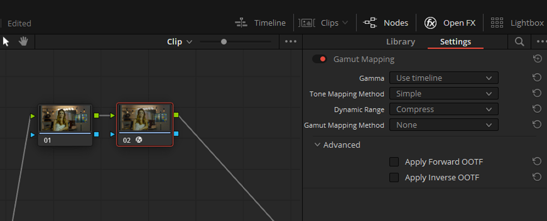Image resolution: width=547 pixels, height=221 pixels.
Task: Reset the Apply Inverse OOTF setting
Action: point(537,177)
